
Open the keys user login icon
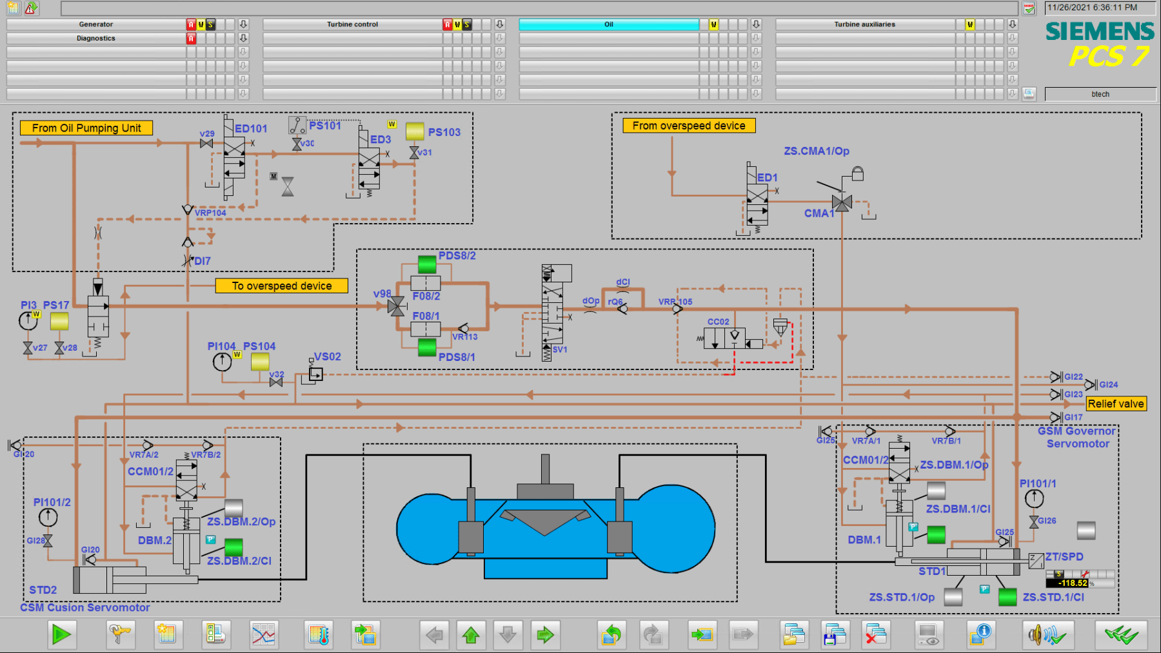(119, 635)
